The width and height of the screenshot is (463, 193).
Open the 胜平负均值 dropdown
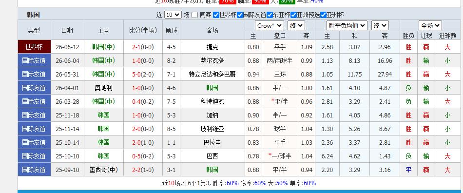(347, 26)
